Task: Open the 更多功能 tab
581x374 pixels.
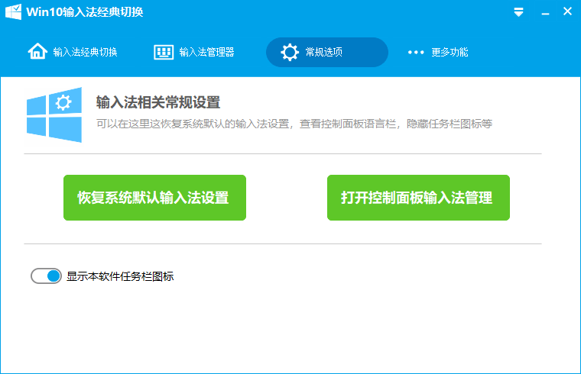Action: click(x=437, y=52)
